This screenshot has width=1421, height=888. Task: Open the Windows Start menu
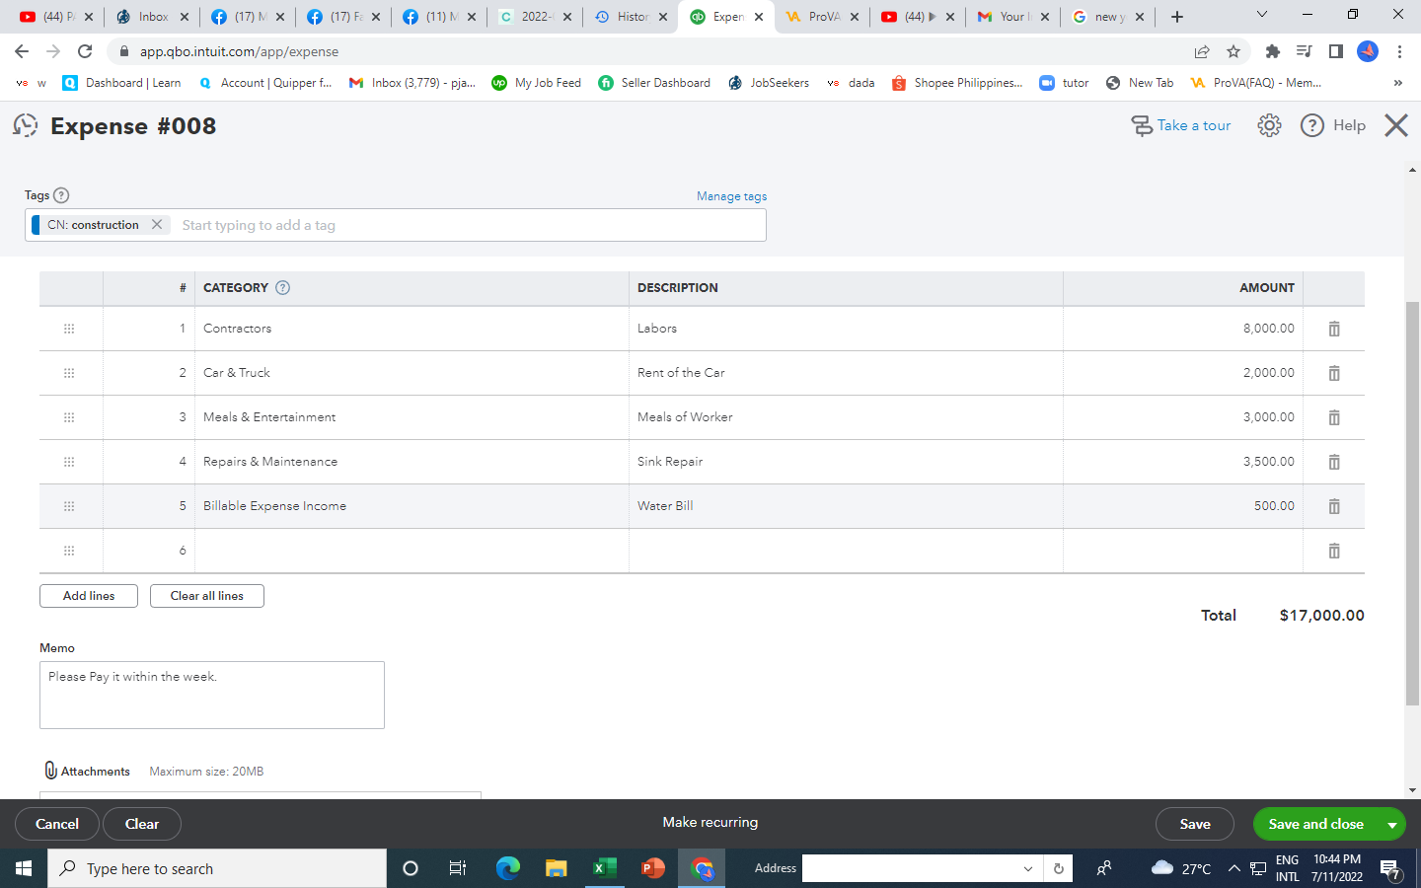click(x=24, y=868)
